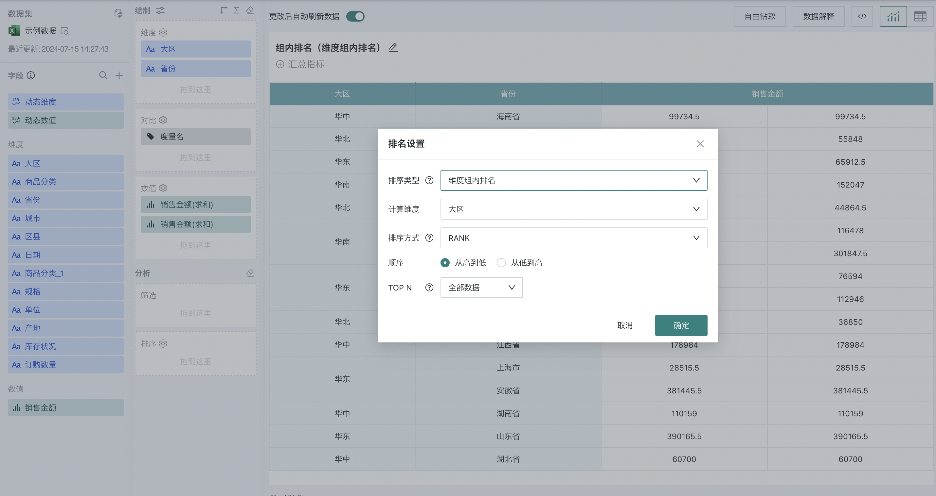Show help for 排序类型

pos(429,180)
